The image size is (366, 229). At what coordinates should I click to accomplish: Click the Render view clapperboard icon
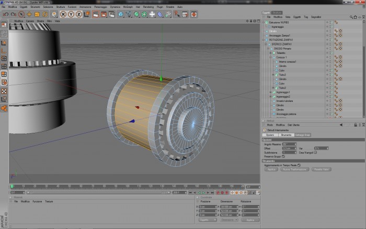click(x=96, y=14)
